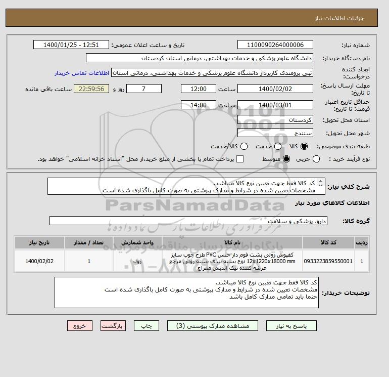Click the scroll-up arrow of the description box

click(320, 181)
